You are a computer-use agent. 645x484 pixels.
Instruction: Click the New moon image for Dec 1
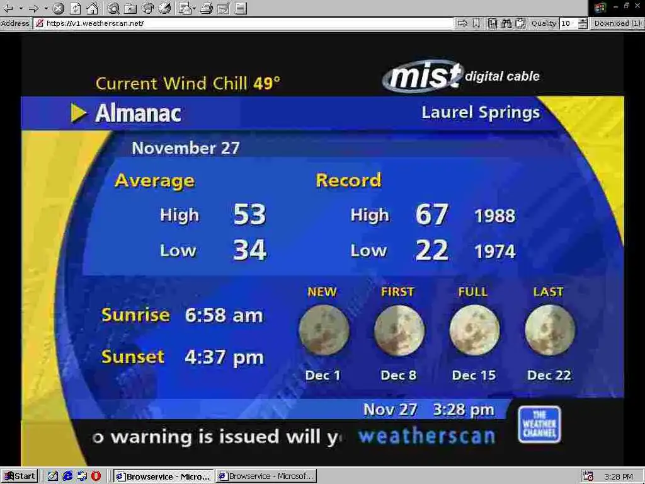[324, 330]
